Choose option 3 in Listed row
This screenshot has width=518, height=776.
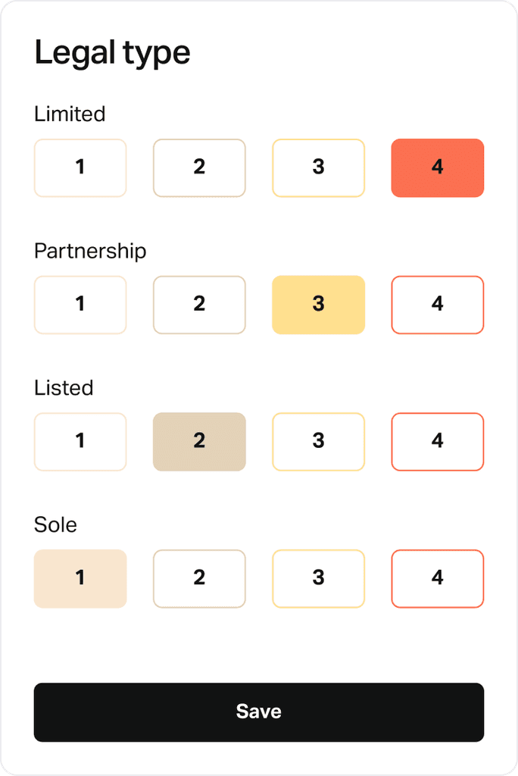[319, 442]
